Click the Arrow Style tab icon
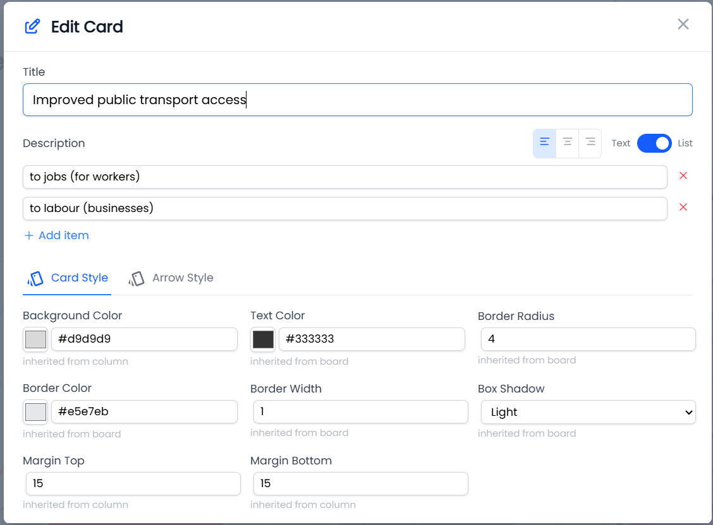713x525 pixels. 137,279
